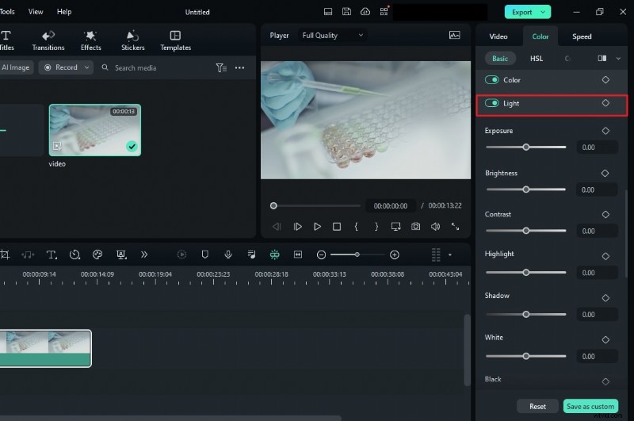Open the color palette tool in timeline toolbar
This screenshot has height=421, width=634.
tap(97, 255)
